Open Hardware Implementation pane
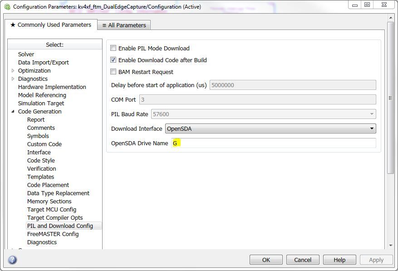Screen dimensions: 398x271 (x=52, y=87)
